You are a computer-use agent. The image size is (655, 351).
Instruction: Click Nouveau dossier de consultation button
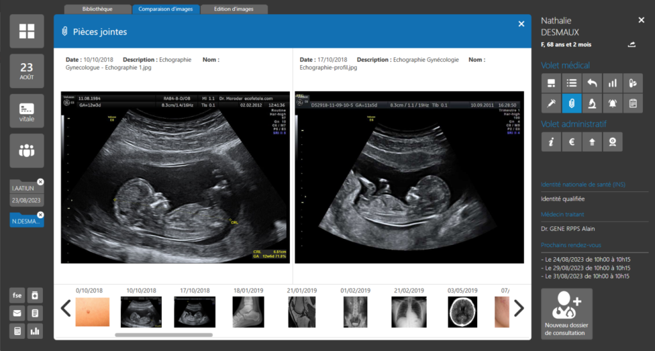[567, 314]
